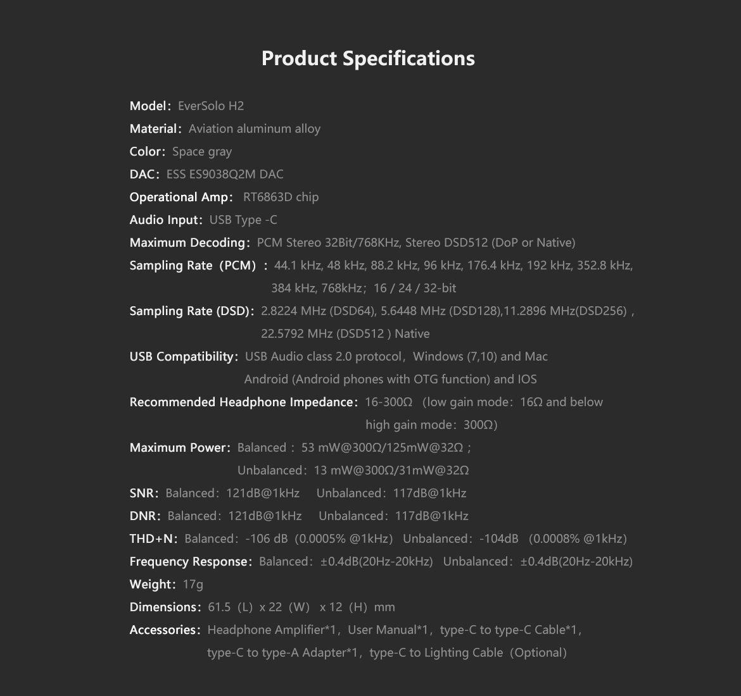Click the Aviation aluminum alloy material value
The width and height of the screenshot is (741, 696).
[x=254, y=128]
